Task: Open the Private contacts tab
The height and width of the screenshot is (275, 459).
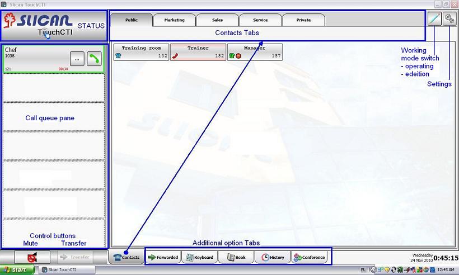Action: [x=303, y=20]
